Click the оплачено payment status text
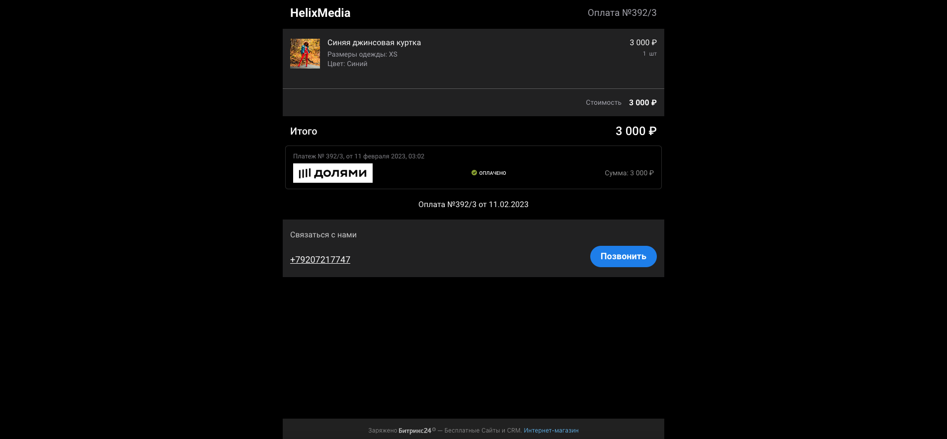Viewport: 947px width, 439px height. pyautogui.click(x=492, y=173)
